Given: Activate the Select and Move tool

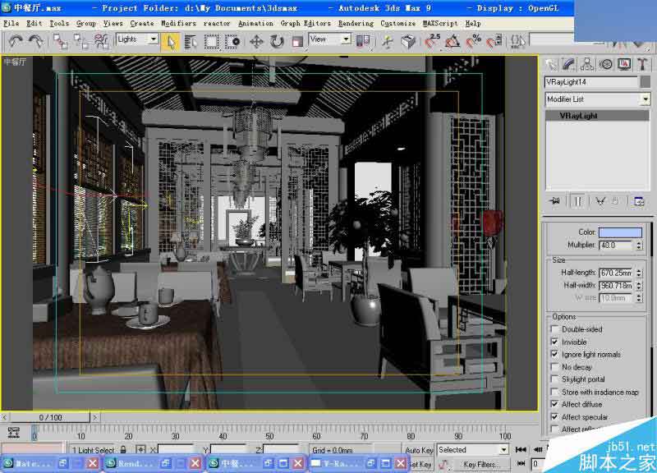Looking at the screenshot, I should click(256, 40).
